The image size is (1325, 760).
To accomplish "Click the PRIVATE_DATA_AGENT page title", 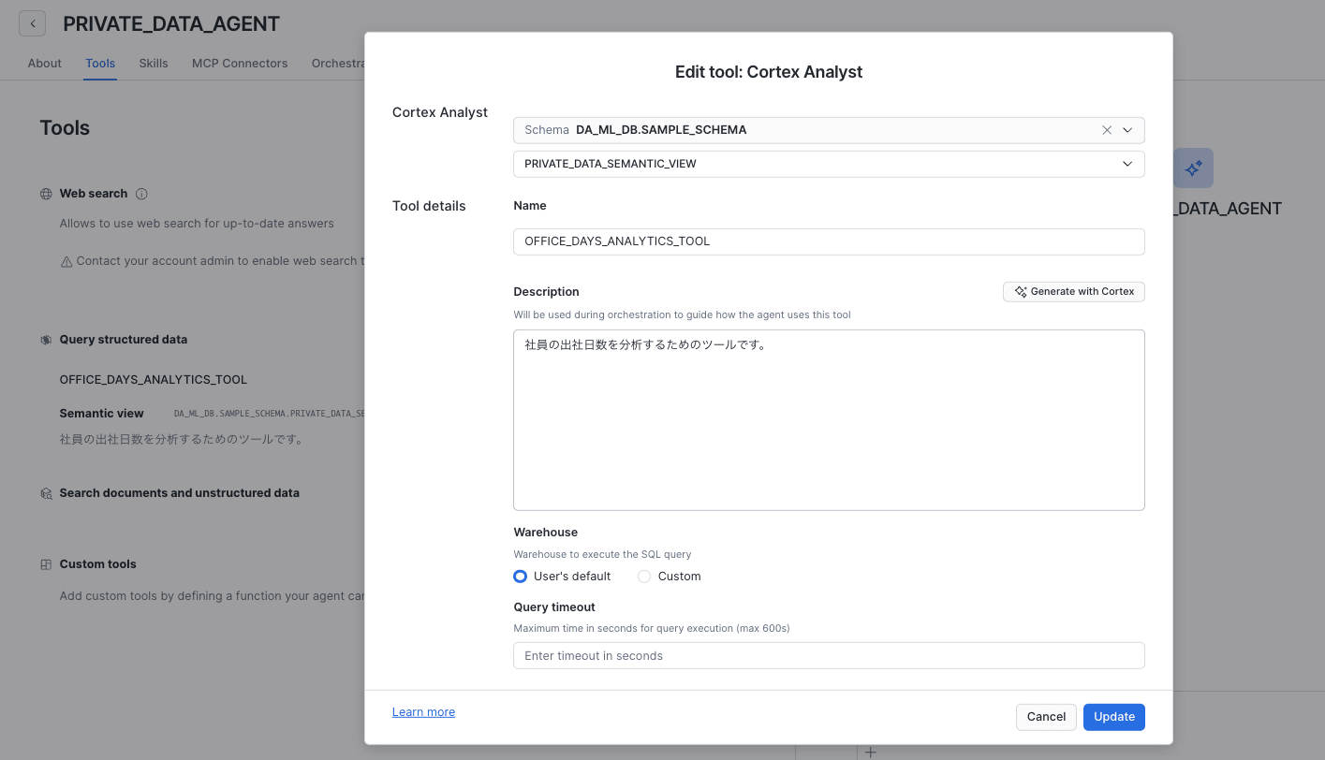I will 171,24.
